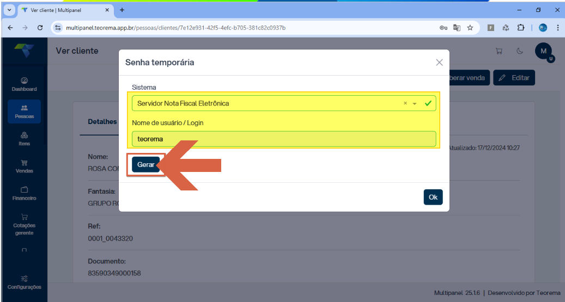
Task: Open the Dashboard sidebar icon
Action: [x=24, y=84]
